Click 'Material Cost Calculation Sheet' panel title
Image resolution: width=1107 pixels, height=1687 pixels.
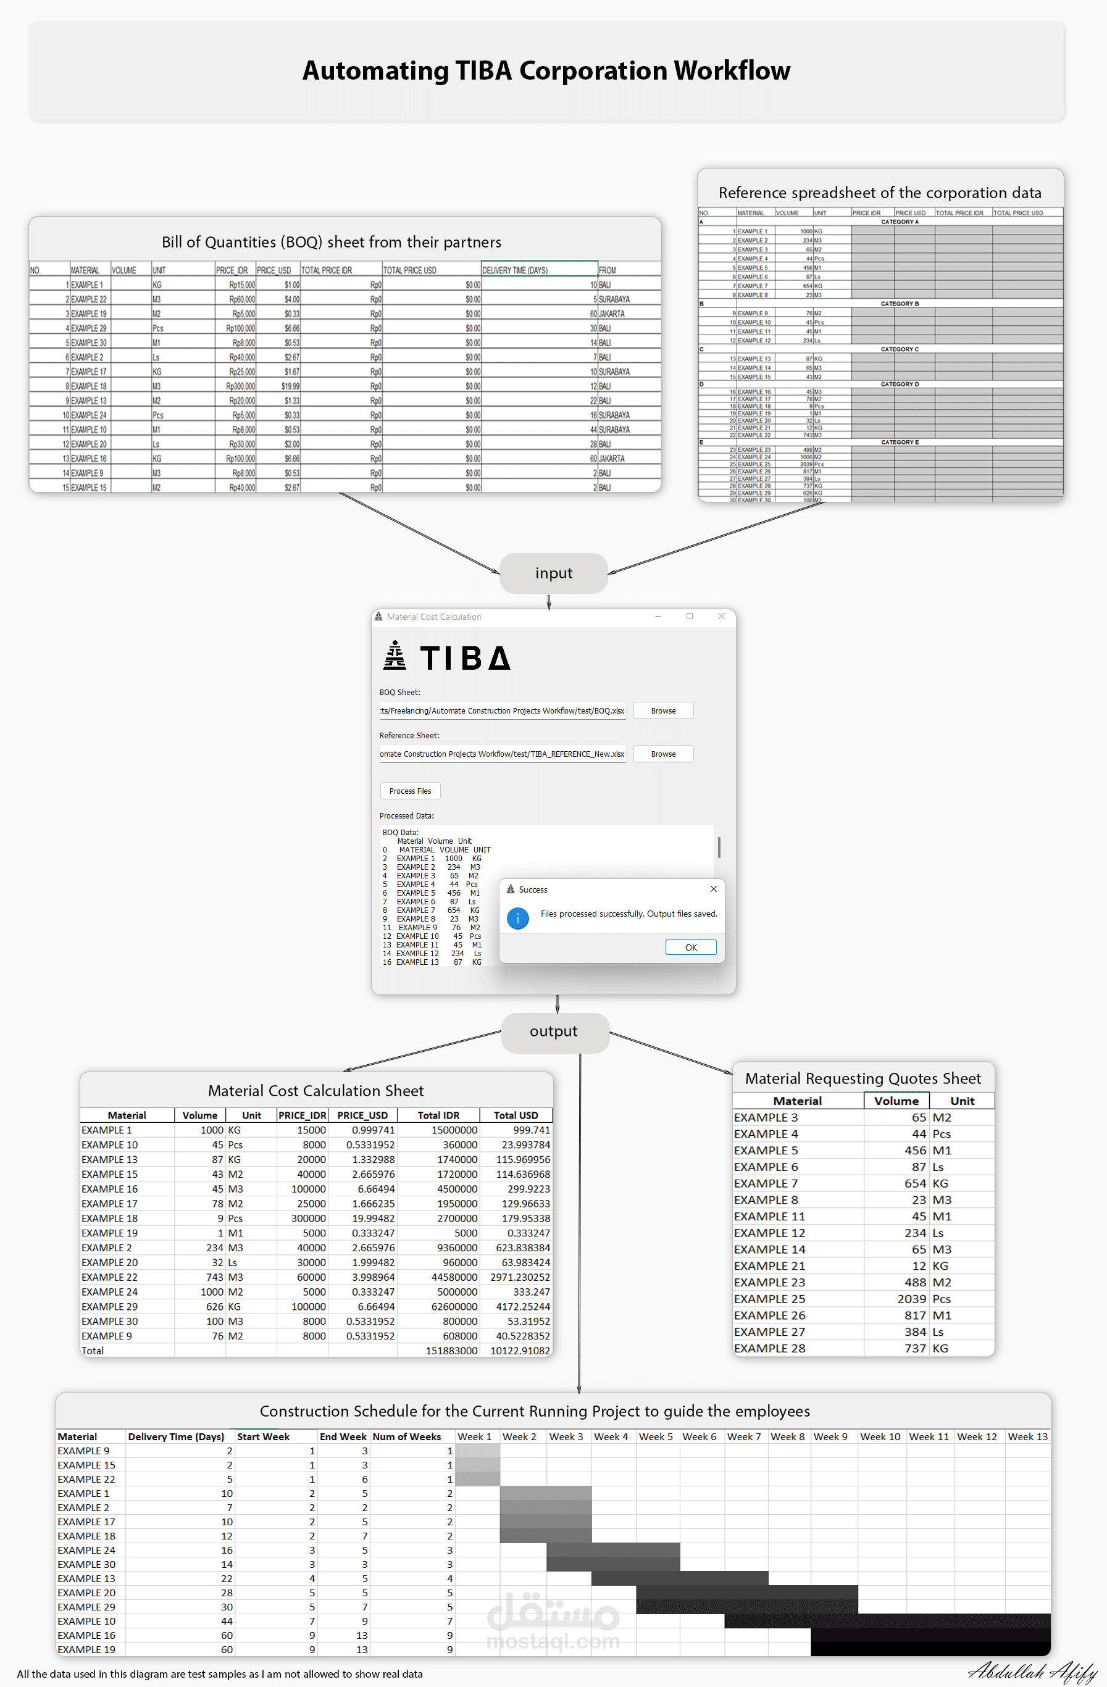[x=315, y=1091]
